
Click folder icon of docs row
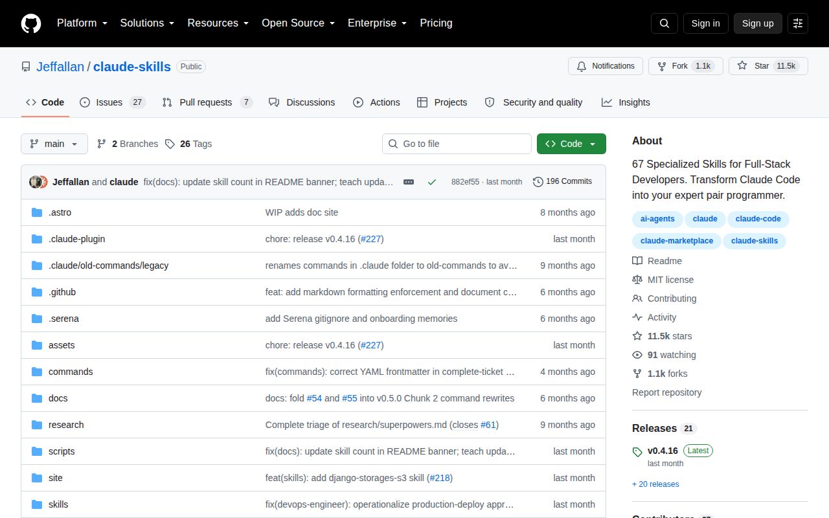37,398
